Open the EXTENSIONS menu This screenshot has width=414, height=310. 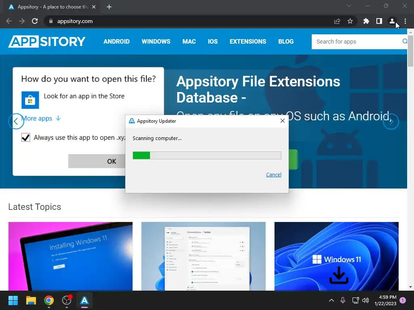point(248,42)
